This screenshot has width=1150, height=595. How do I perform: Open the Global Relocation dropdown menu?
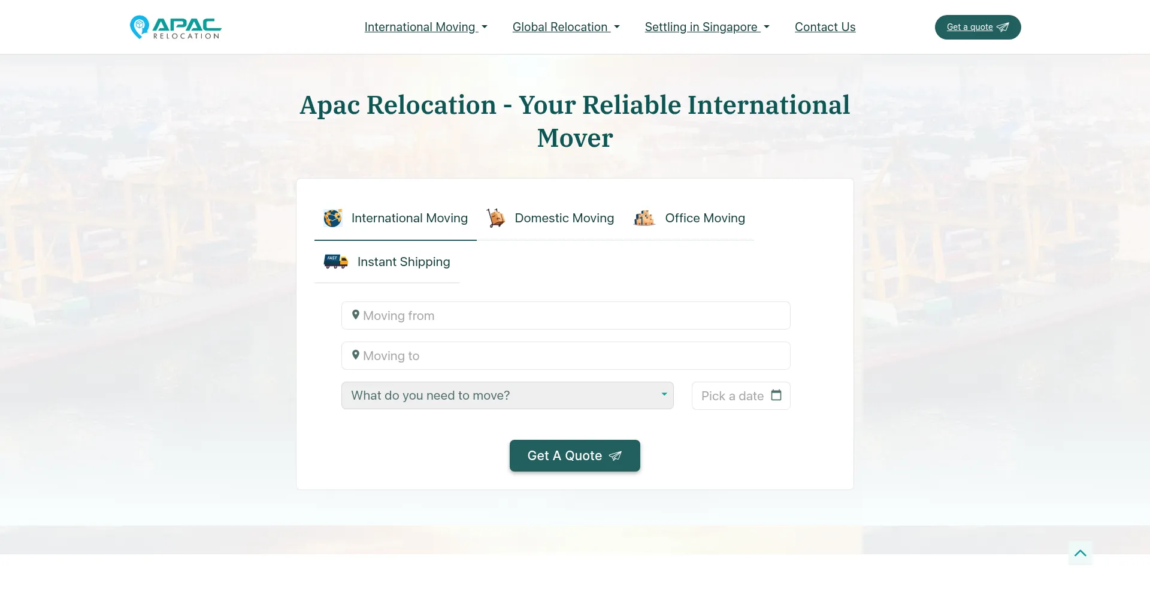[565, 27]
